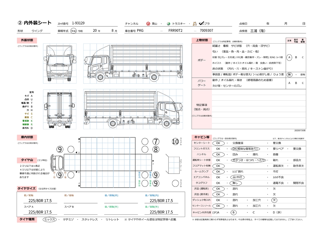Select B for キャビン内汚句度
Viewport: 323px width, 242px height.
(x=233, y=213)
